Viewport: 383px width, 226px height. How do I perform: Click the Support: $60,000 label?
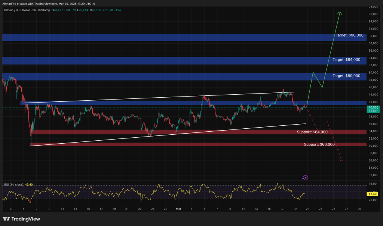(x=319, y=144)
